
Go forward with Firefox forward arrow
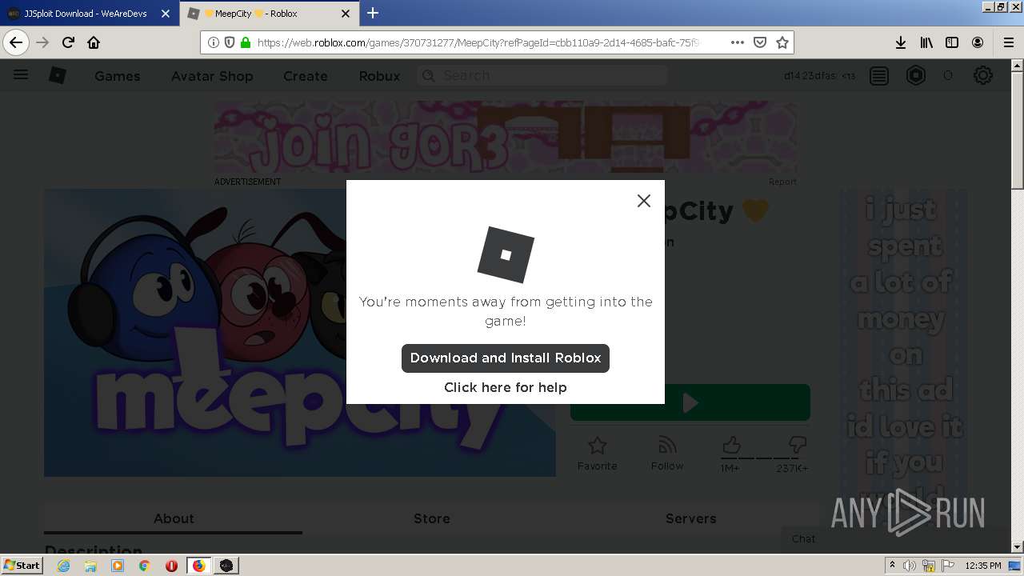pyautogui.click(x=42, y=42)
